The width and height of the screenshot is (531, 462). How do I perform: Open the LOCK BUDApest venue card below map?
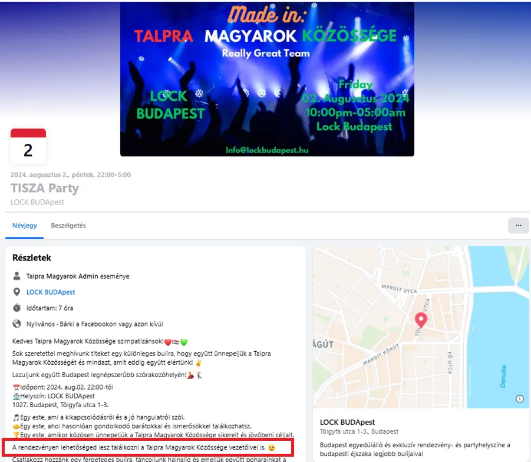[347, 423]
